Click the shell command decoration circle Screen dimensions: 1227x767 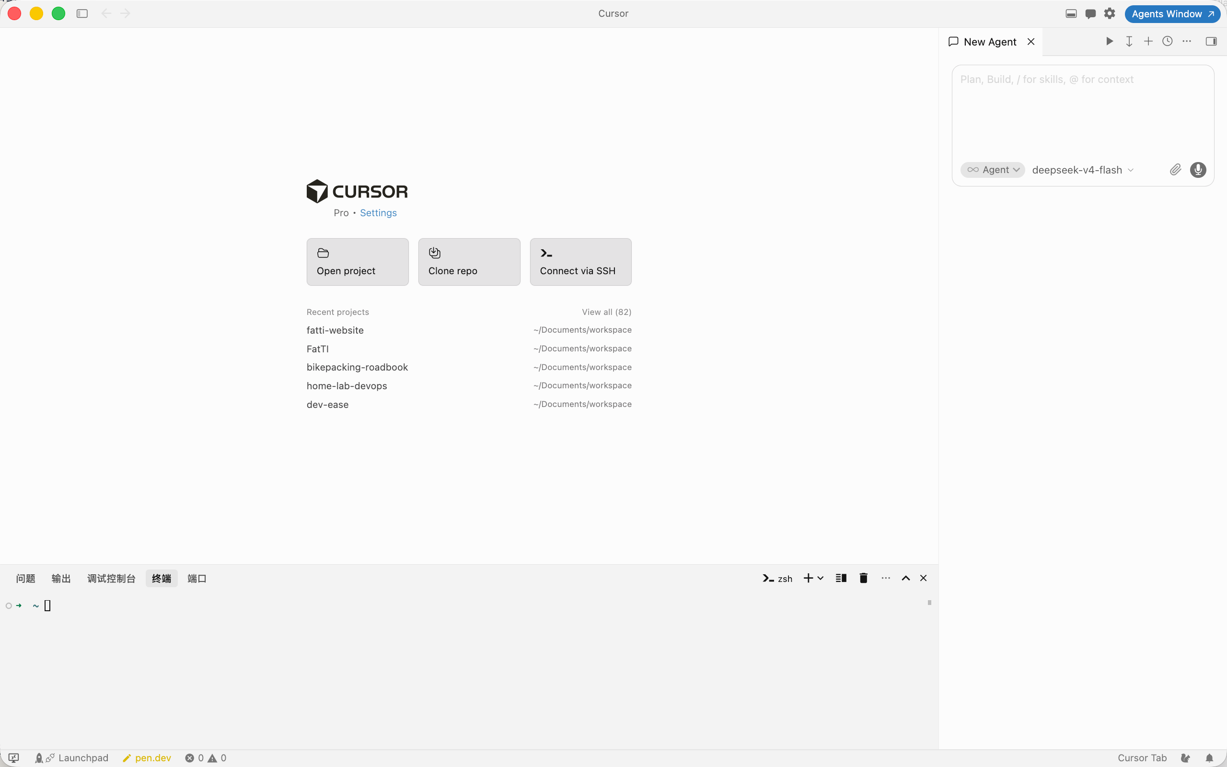point(9,605)
